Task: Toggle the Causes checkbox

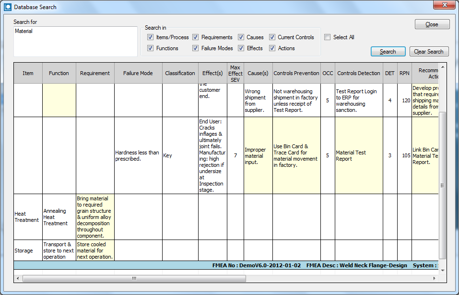Action: 241,37
